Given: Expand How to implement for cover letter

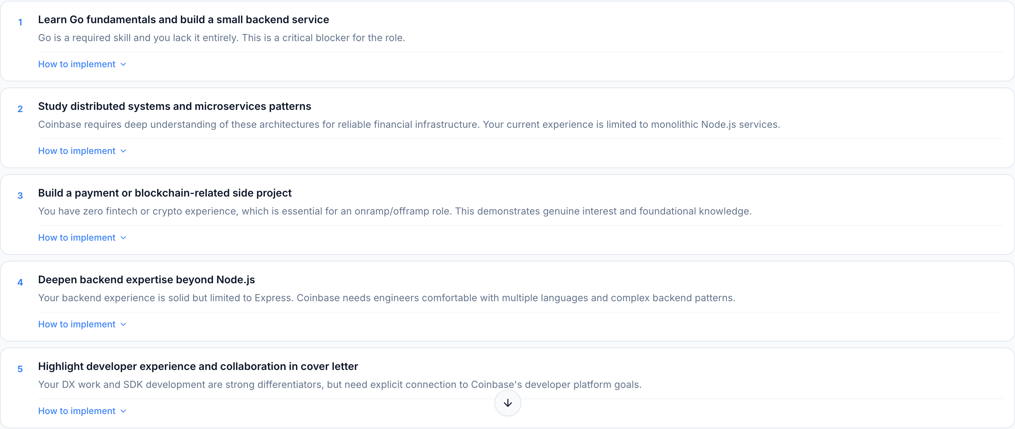Looking at the screenshot, I should [77, 411].
